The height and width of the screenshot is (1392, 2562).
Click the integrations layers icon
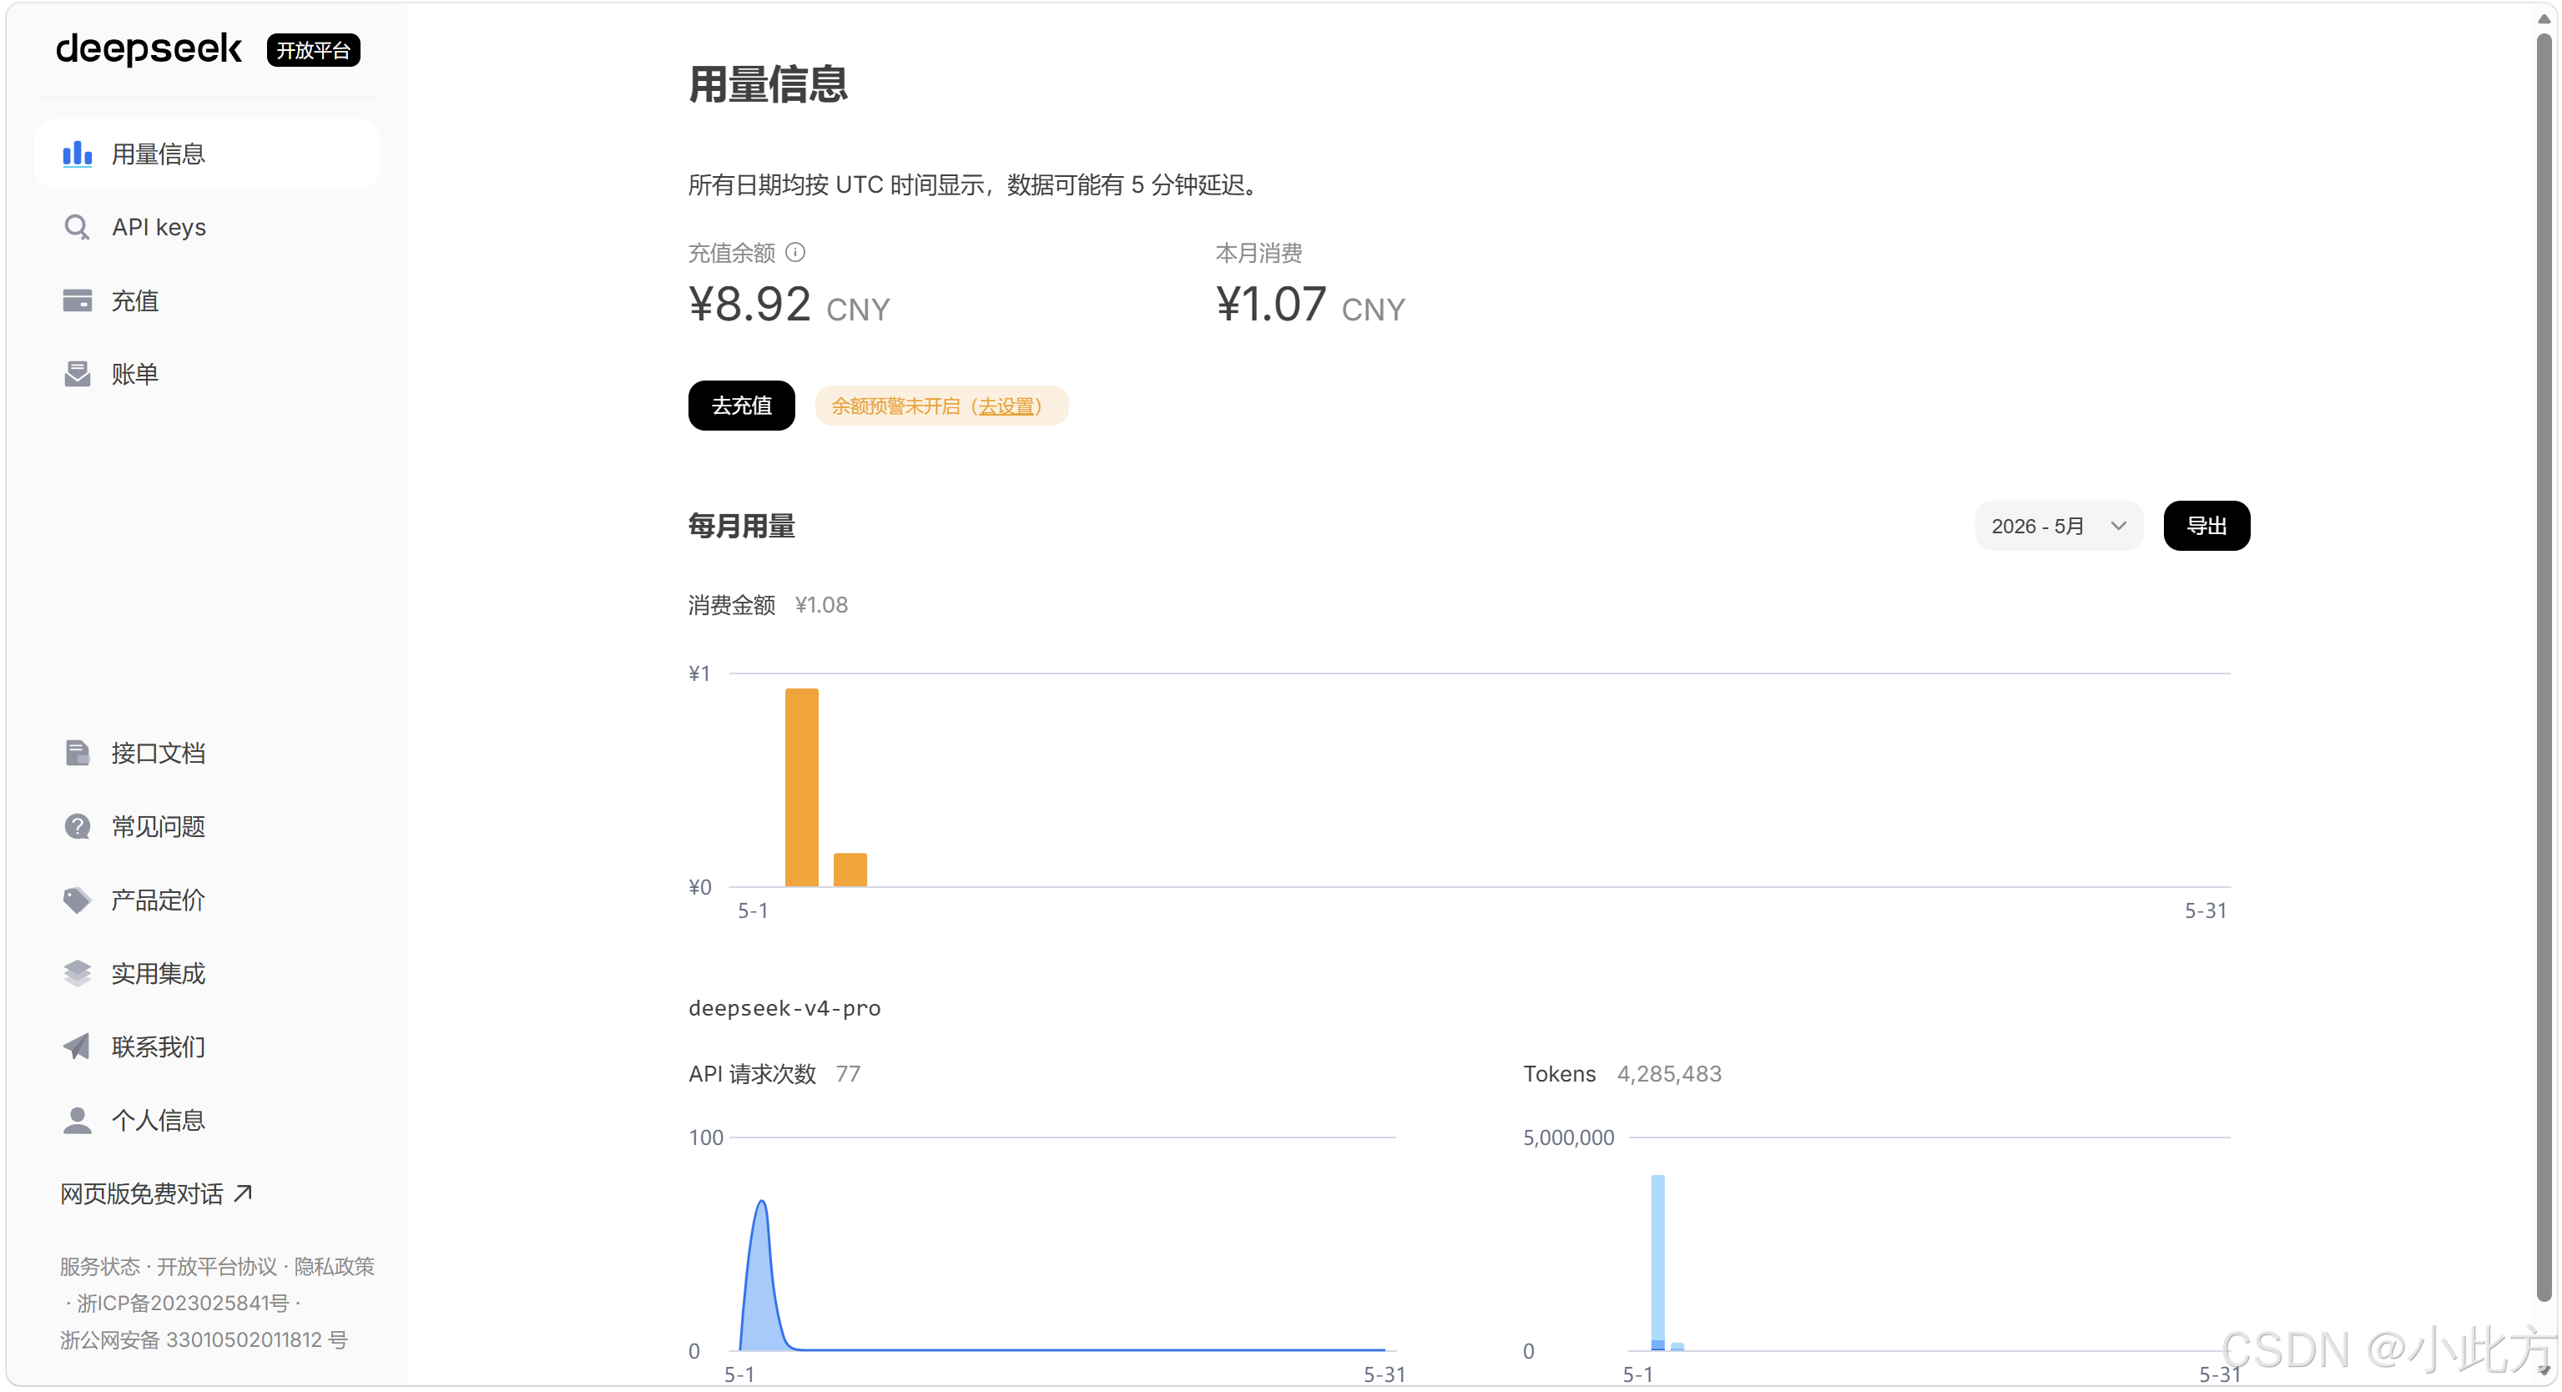point(77,972)
